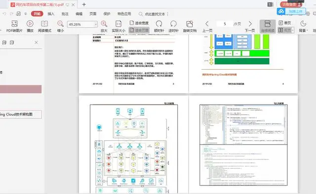The height and width of the screenshot is (194, 316).
Task: Click the print icon in quick toolbar
Action: click(x=18, y=14)
